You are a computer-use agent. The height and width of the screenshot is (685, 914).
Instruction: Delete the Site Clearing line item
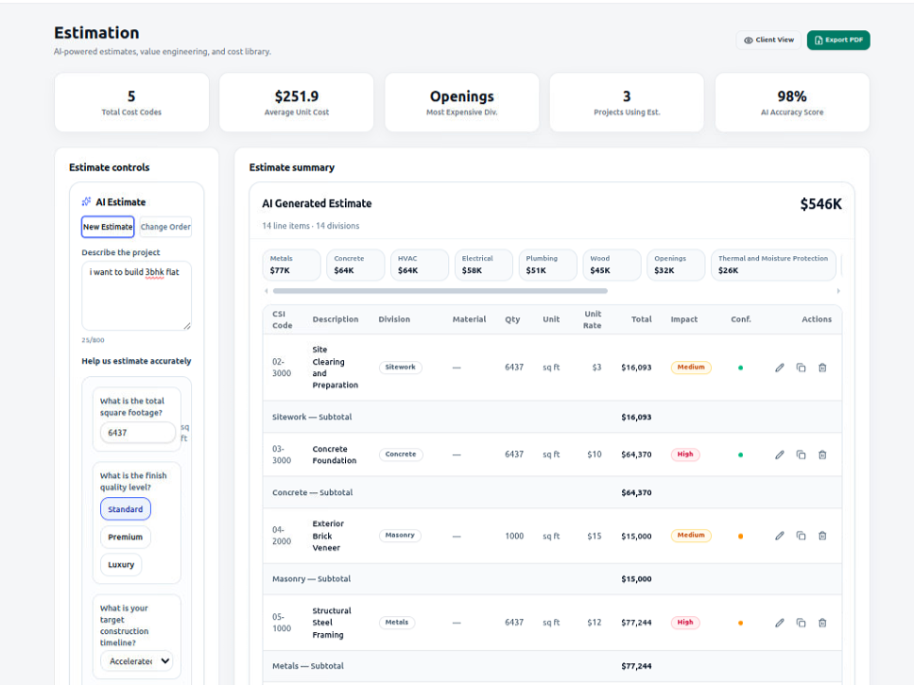coord(822,368)
